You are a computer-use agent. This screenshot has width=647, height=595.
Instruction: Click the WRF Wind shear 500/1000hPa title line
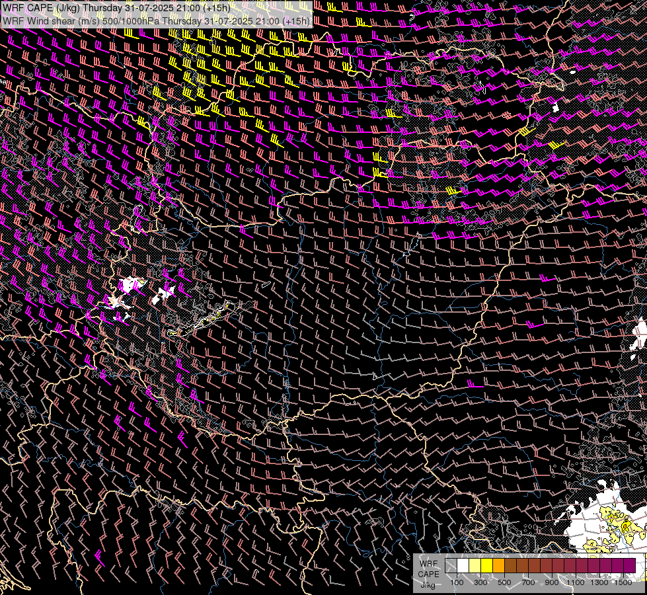[156, 21]
